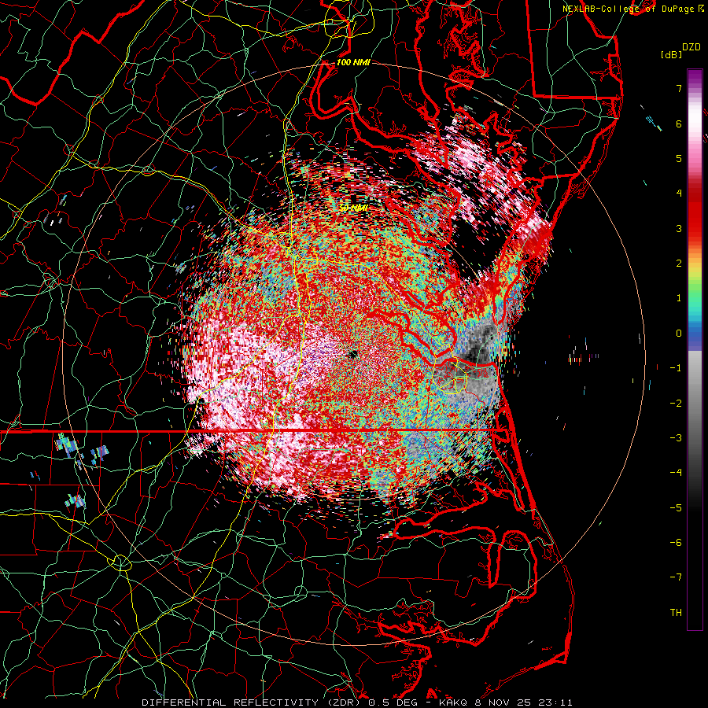Click the "-4" dB scale value
Viewport: 708px width, 708px height.
[x=676, y=473]
